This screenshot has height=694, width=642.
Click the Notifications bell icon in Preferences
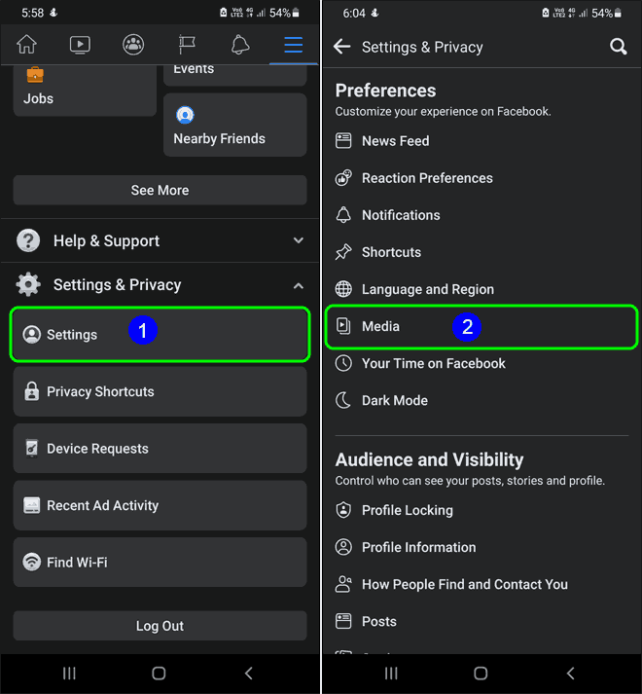(x=343, y=215)
